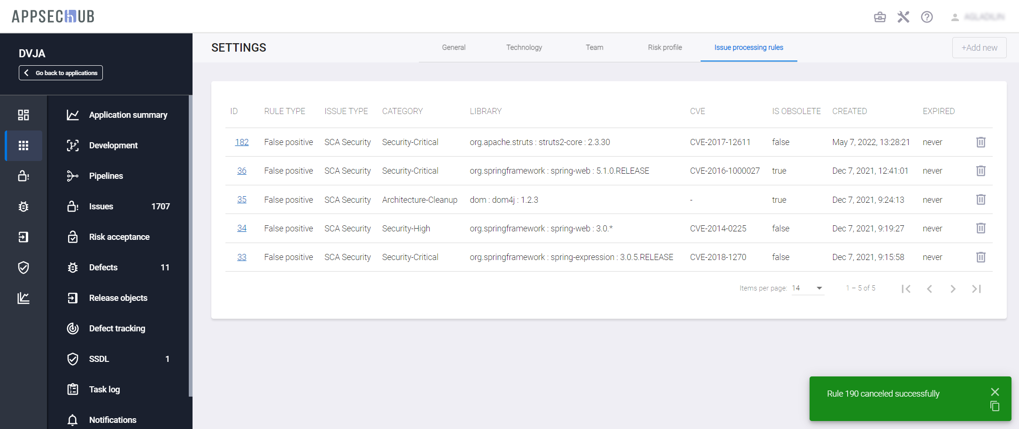1019x429 pixels.
Task: Select the dashboard icon in left rail
Action: tap(23, 115)
